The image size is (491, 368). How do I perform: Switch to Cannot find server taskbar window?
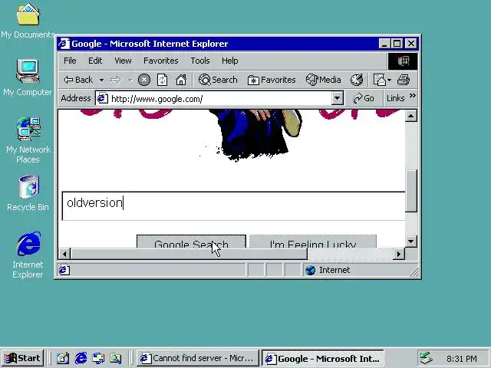pos(198,358)
